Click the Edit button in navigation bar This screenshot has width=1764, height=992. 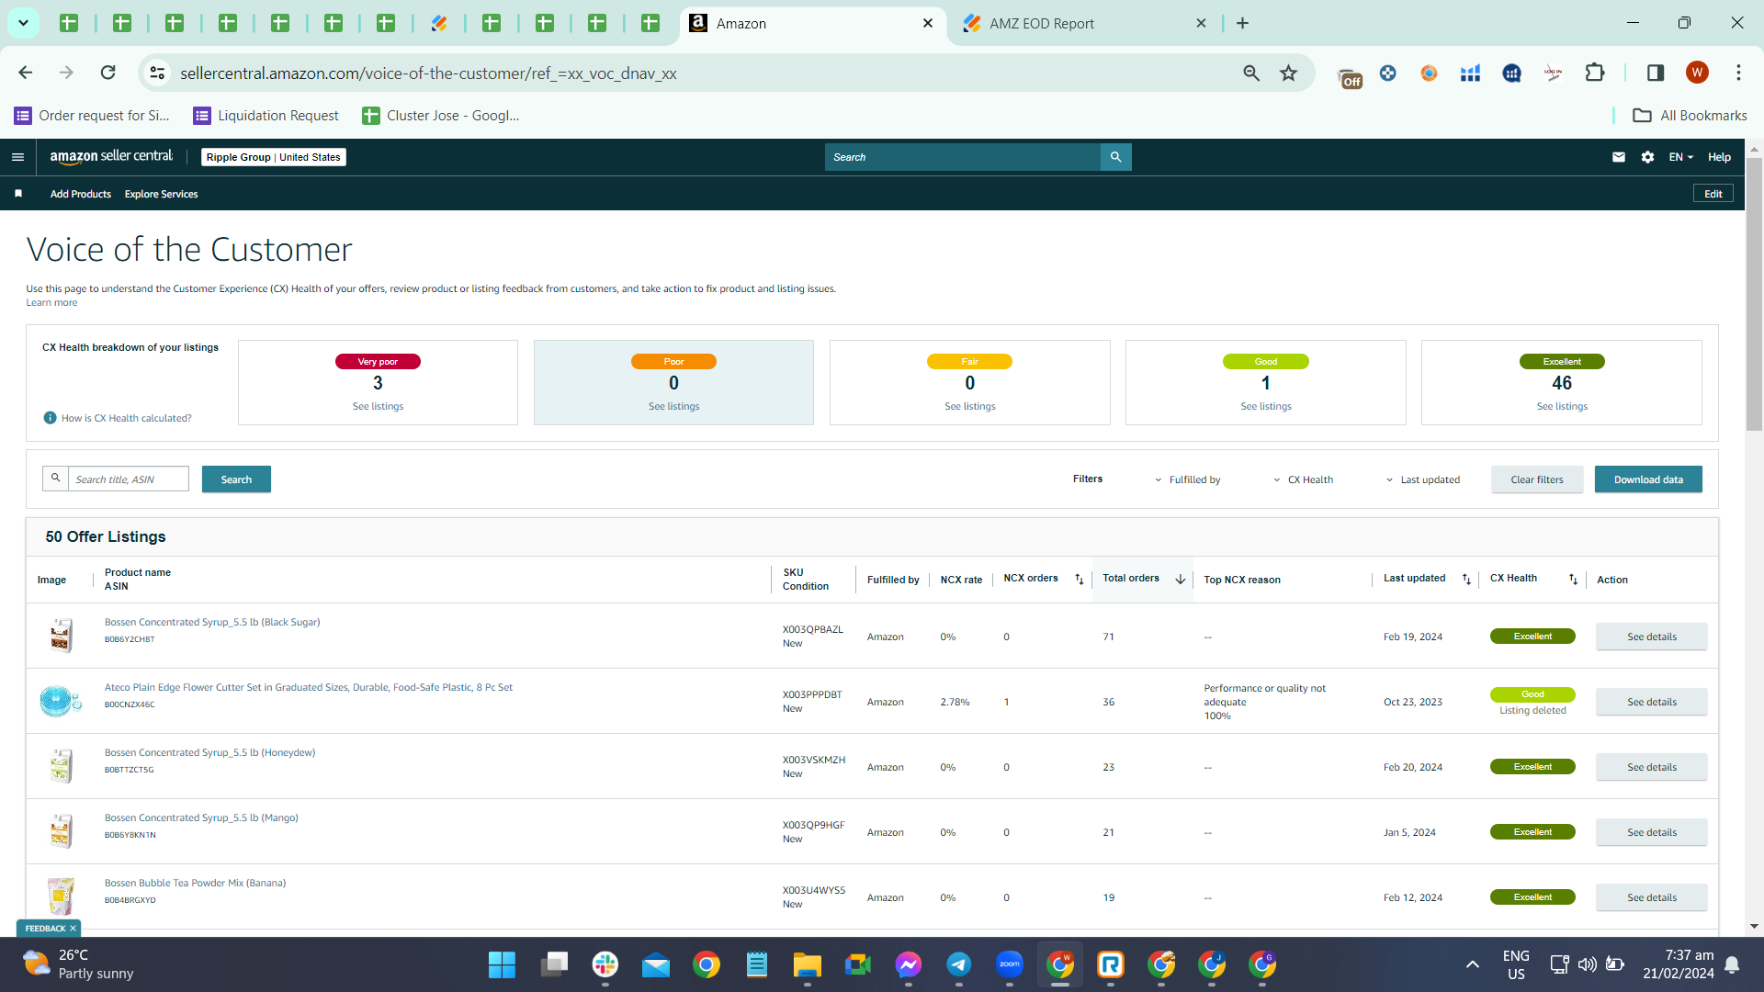click(1713, 194)
